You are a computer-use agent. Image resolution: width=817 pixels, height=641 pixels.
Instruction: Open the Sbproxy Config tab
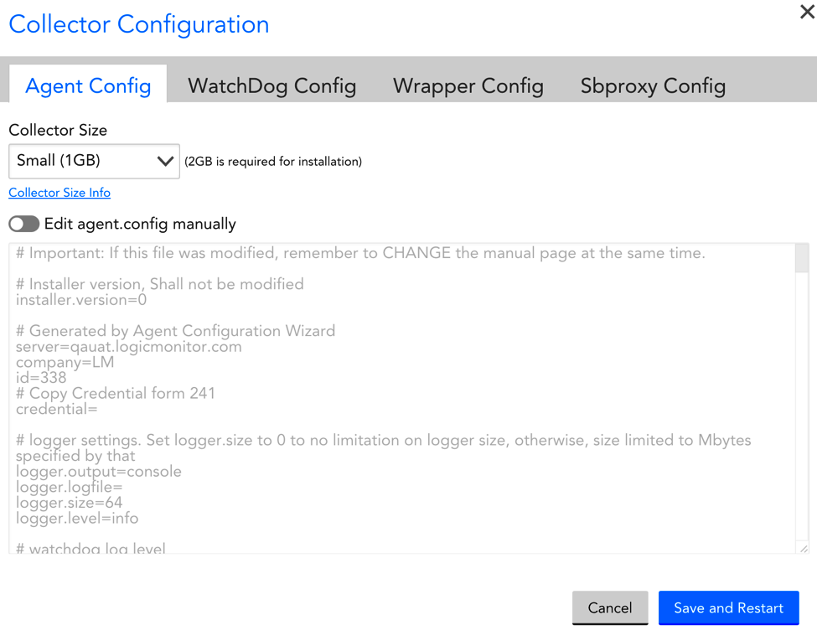click(653, 85)
